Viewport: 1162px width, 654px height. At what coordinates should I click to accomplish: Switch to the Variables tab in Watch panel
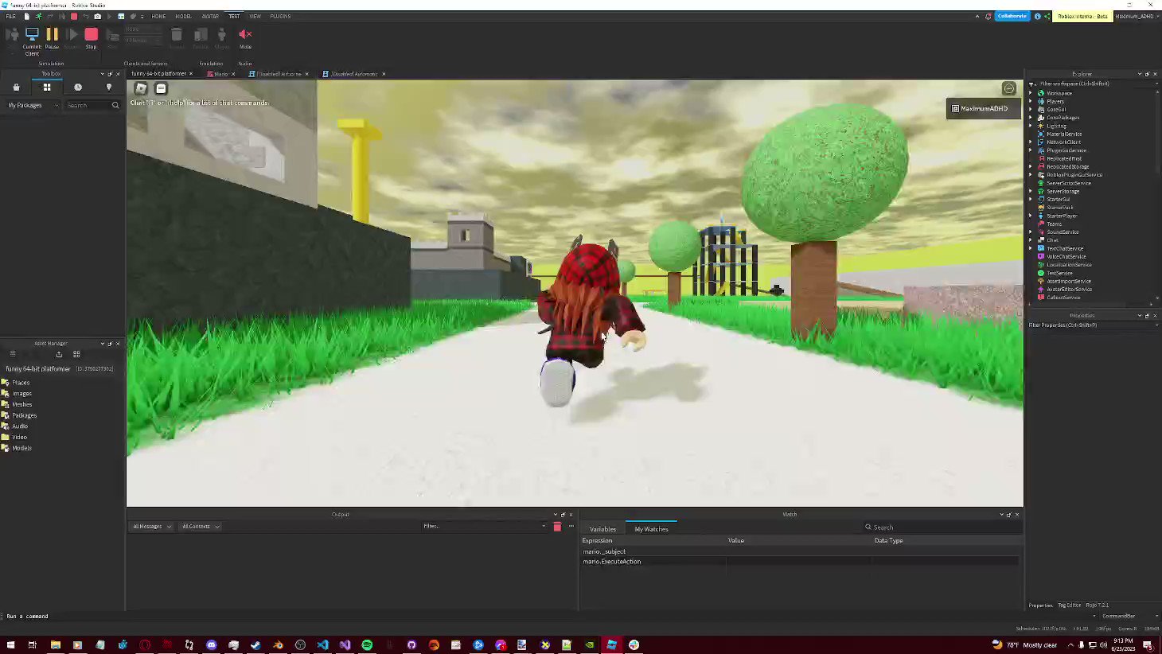coord(602,529)
